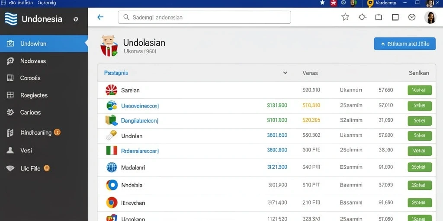Viewport: 443px width, 221px height.
Task: Select Hindhoaniing in the sidebar
Action: (36, 133)
